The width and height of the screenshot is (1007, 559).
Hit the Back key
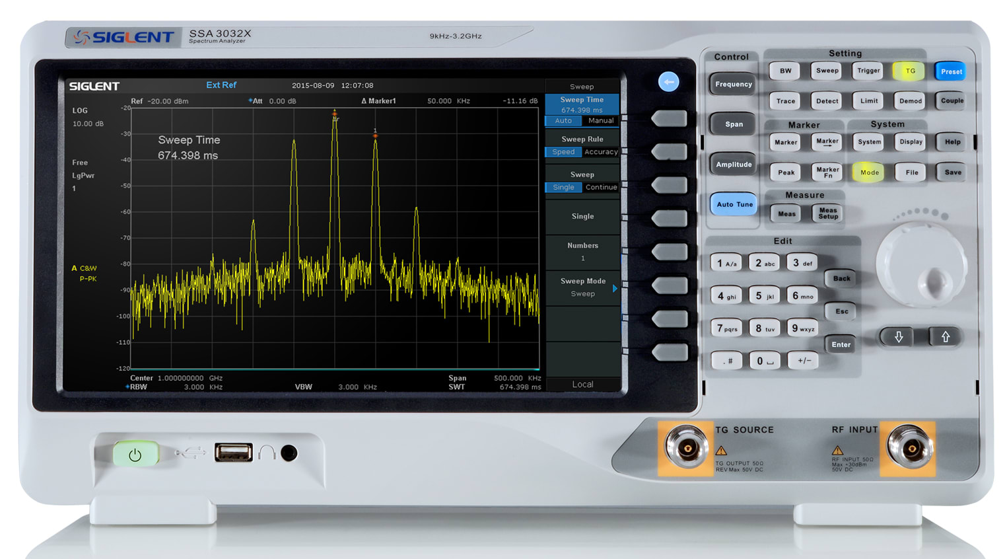pos(841,279)
